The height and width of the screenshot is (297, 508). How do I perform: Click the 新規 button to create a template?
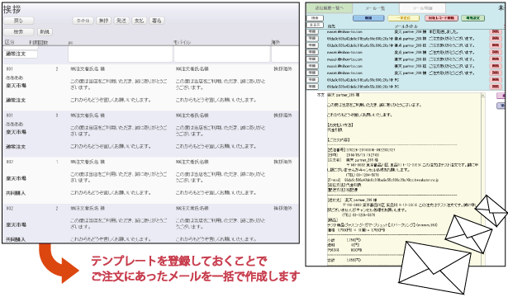[x=45, y=32]
